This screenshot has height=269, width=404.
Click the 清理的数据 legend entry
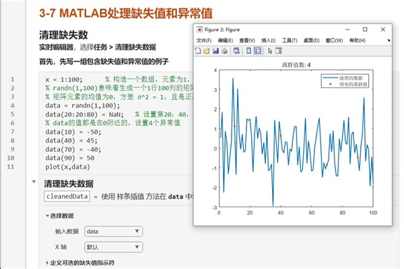tap(351, 78)
